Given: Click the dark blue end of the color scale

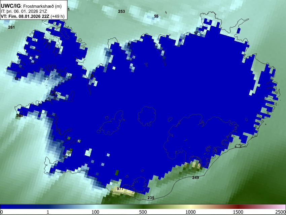Looking at the screenshot, I should 11,207.
